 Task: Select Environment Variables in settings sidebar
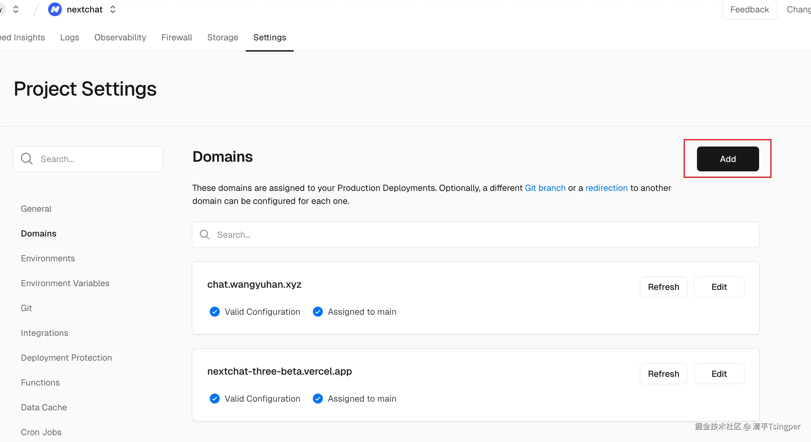coord(65,283)
